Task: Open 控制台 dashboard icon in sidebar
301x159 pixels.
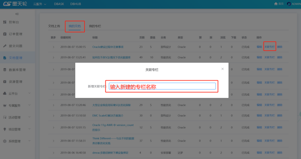Action: [x=5, y=22]
